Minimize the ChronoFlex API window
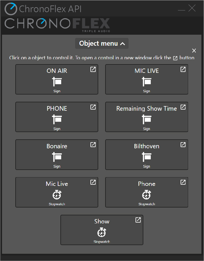204x261 pixels. coord(181,9)
